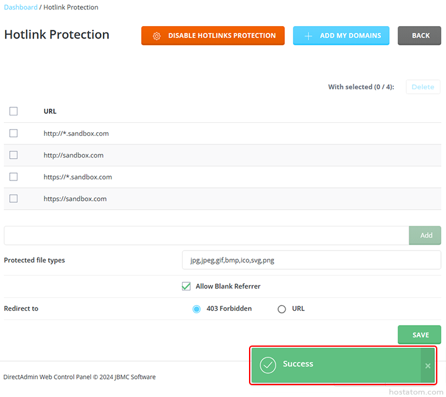Focus the new URL input field
The width and height of the screenshot is (446, 397).
pyautogui.click(x=206, y=236)
